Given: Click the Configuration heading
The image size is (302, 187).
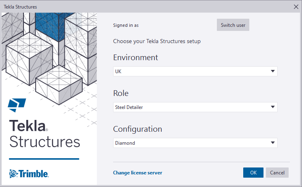Looking at the screenshot, I should pyautogui.click(x=137, y=129).
